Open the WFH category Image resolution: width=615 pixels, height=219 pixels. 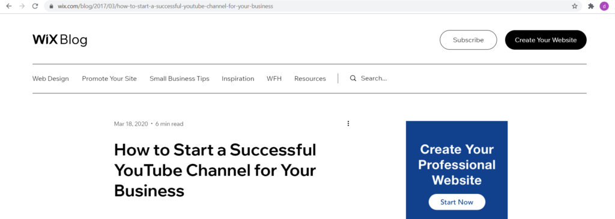tap(274, 78)
